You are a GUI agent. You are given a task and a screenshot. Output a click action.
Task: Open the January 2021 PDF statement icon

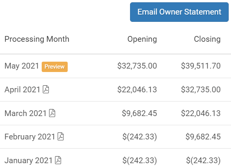click(58, 160)
